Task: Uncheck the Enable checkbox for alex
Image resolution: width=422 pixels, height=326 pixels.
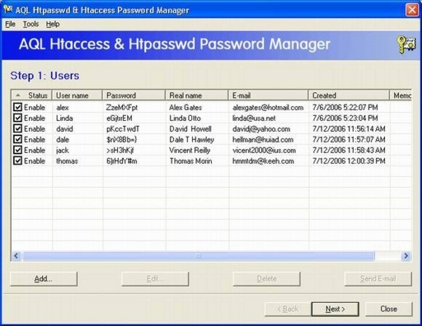Action: [x=17, y=107]
